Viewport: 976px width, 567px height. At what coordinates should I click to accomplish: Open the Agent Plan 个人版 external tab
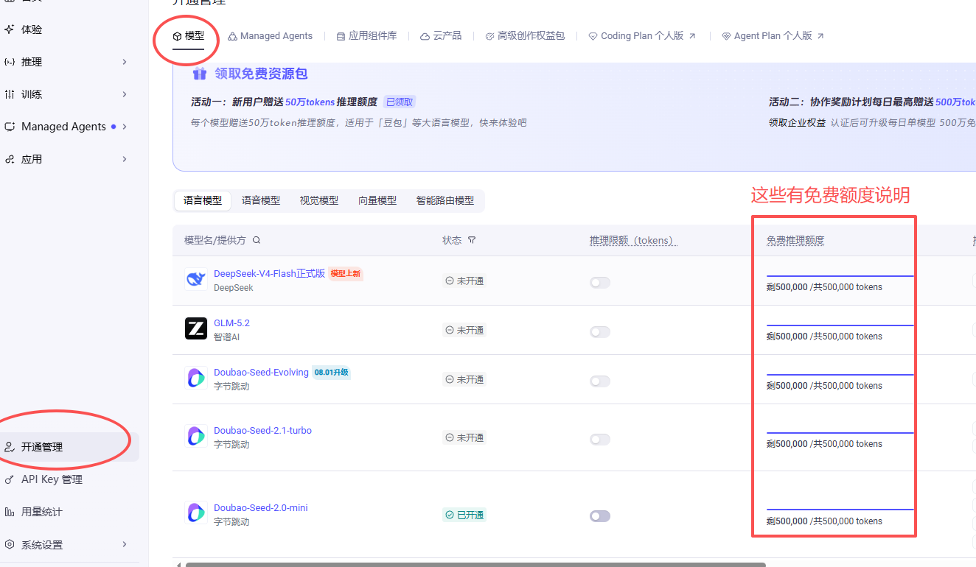pyautogui.click(x=773, y=35)
